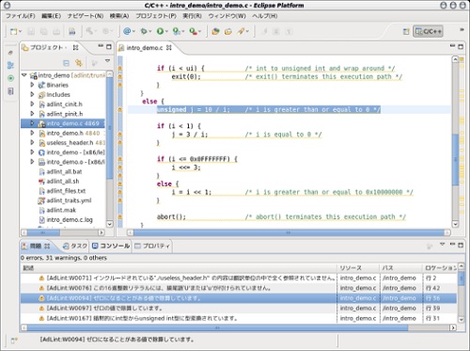Open the Run button dropdown arrow
This screenshot has width=470, height=351.
point(166,31)
